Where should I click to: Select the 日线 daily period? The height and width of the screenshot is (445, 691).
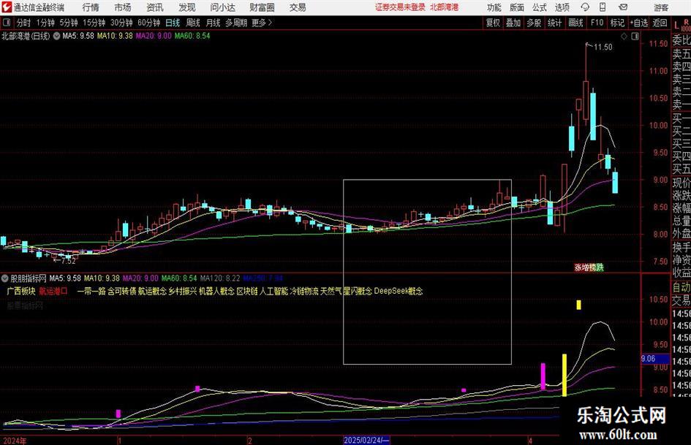click(x=173, y=23)
